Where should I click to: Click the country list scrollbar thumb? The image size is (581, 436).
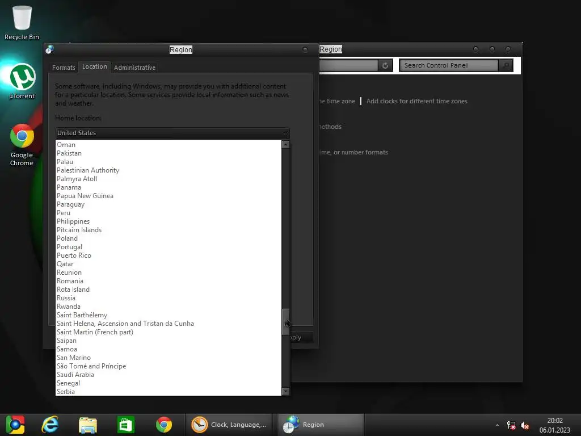(285, 321)
